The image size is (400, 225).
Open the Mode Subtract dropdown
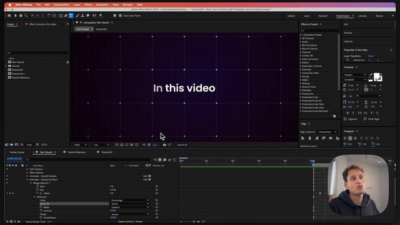tap(130, 207)
